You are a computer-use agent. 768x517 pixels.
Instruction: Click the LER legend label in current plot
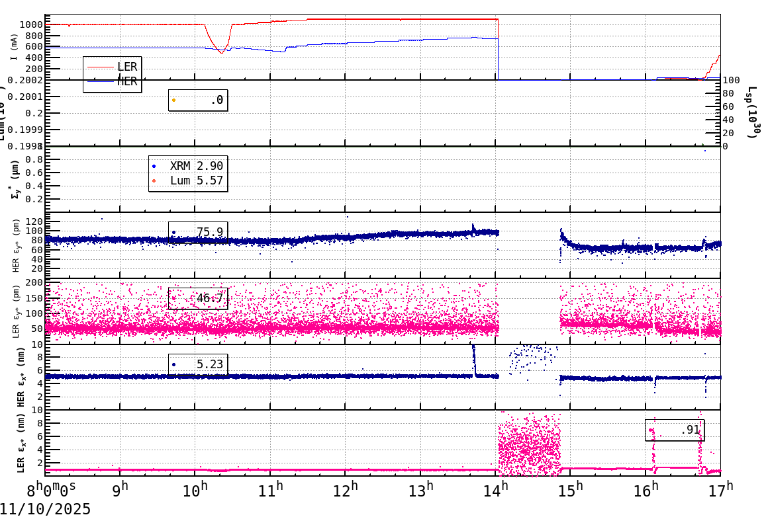[x=127, y=67]
